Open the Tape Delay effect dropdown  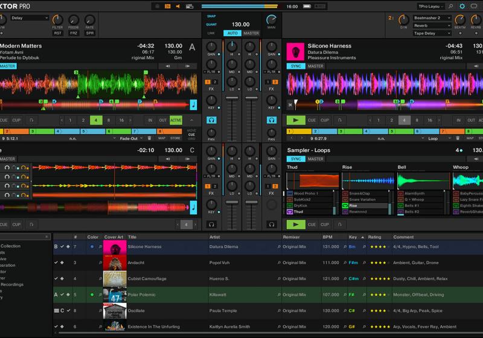[x=432, y=33]
